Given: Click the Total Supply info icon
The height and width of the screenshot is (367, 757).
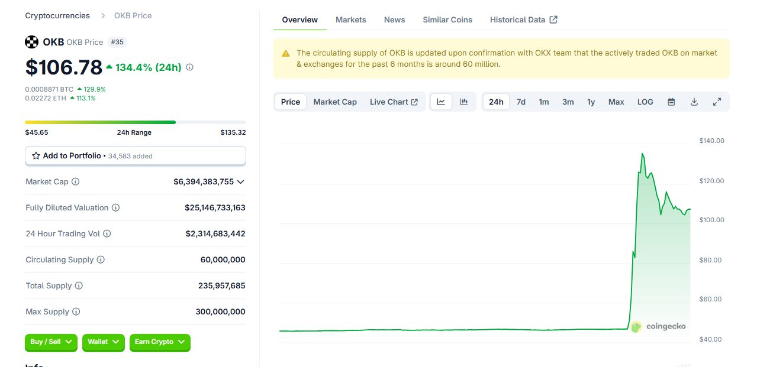Looking at the screenshot, I should point(79,286).
